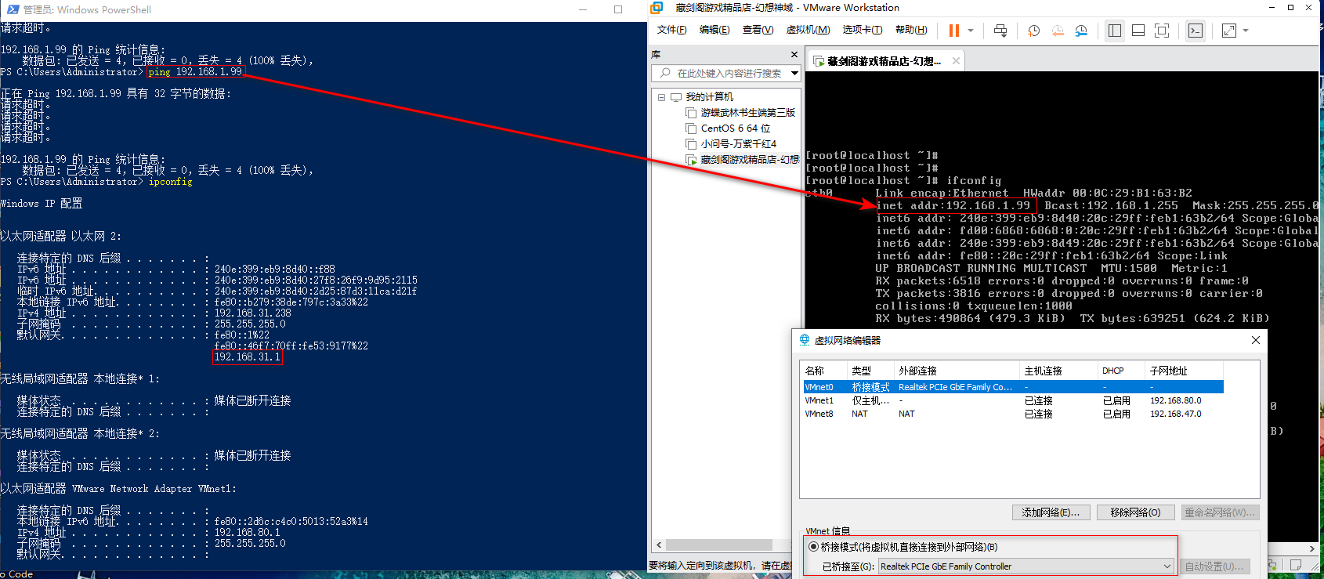
Task: Close the 虚拟网络编辑器 dialog
Action: point(1256,340)
